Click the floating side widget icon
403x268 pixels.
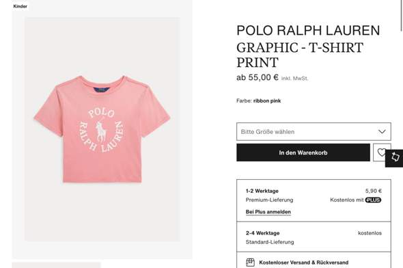point(395,158)
